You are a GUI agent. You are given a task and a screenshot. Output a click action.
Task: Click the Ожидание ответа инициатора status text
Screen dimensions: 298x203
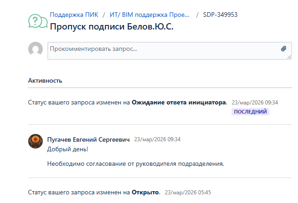click(x=179, y=103)
